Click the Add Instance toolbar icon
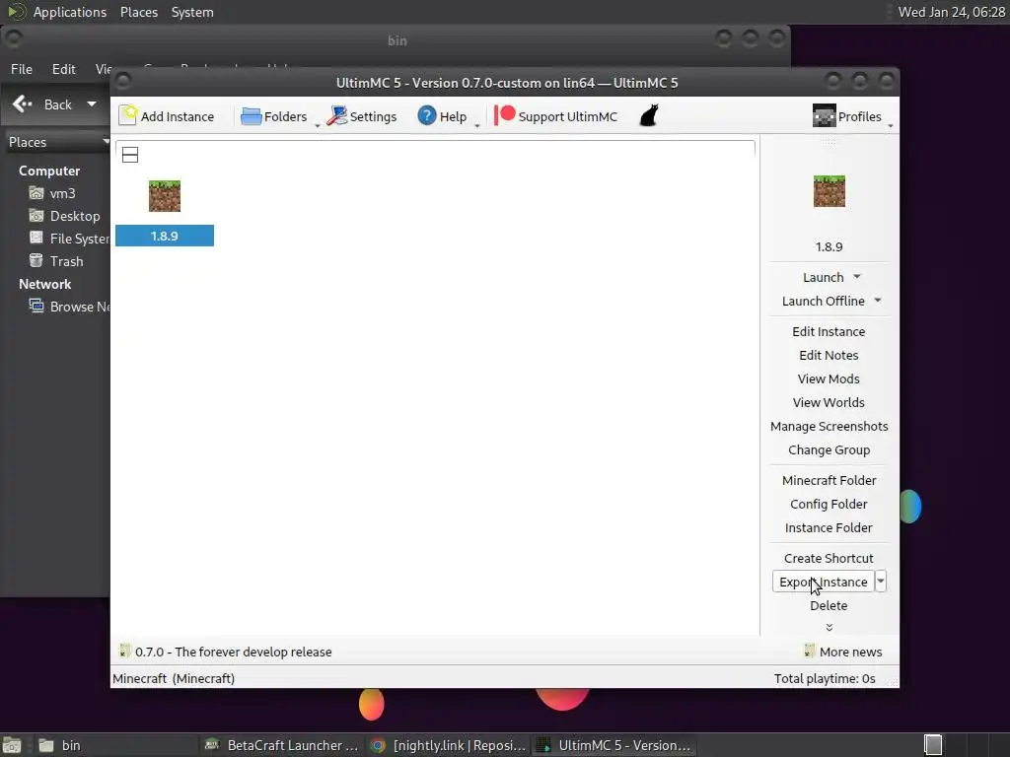The width and height of the screenshot is (1010, 757). [x=128, y=116]
